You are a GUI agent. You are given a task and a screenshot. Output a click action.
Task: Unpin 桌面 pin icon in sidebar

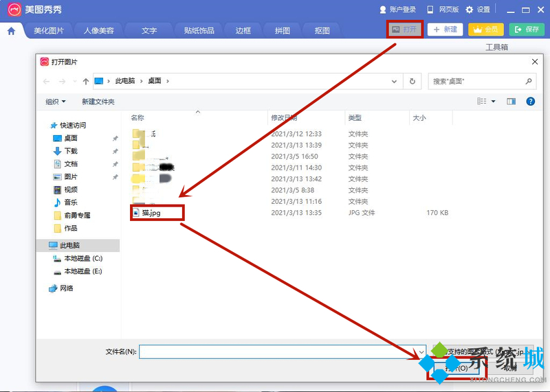coord(115,139)
